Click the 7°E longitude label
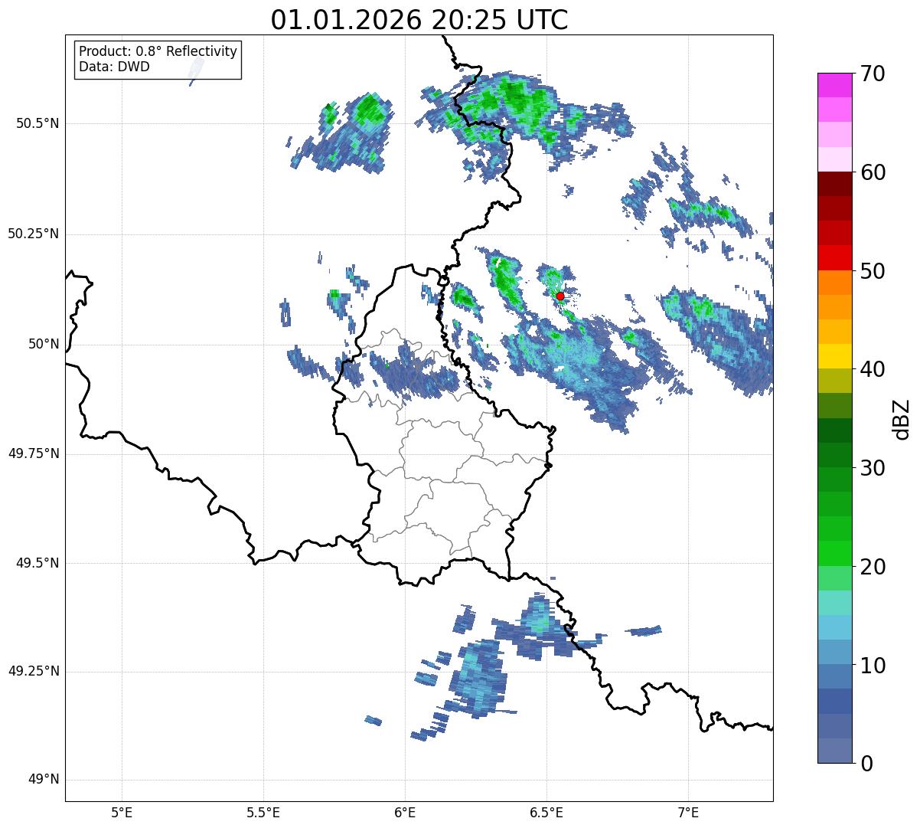Viewport: 920px width, 828px height. (688, 812)
